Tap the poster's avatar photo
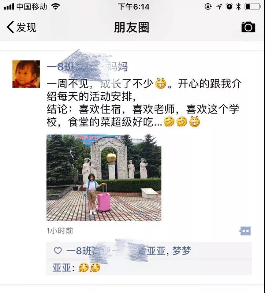 click(26, 74)
